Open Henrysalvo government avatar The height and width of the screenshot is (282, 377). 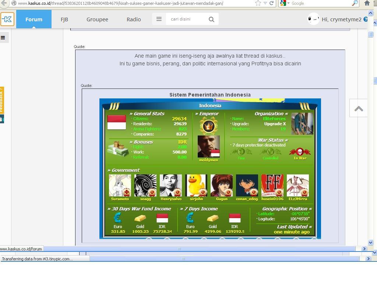click(x=171, y=185)
